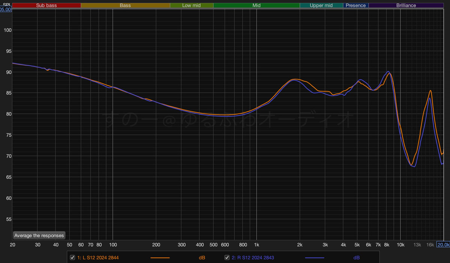Screen dimensions: 450x263
Task: Click the orange dB readout in the legend
Action: [x=202, y=258]
